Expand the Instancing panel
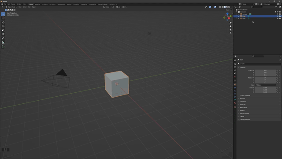Screen dimensions: 282x159 coord(242,105)
